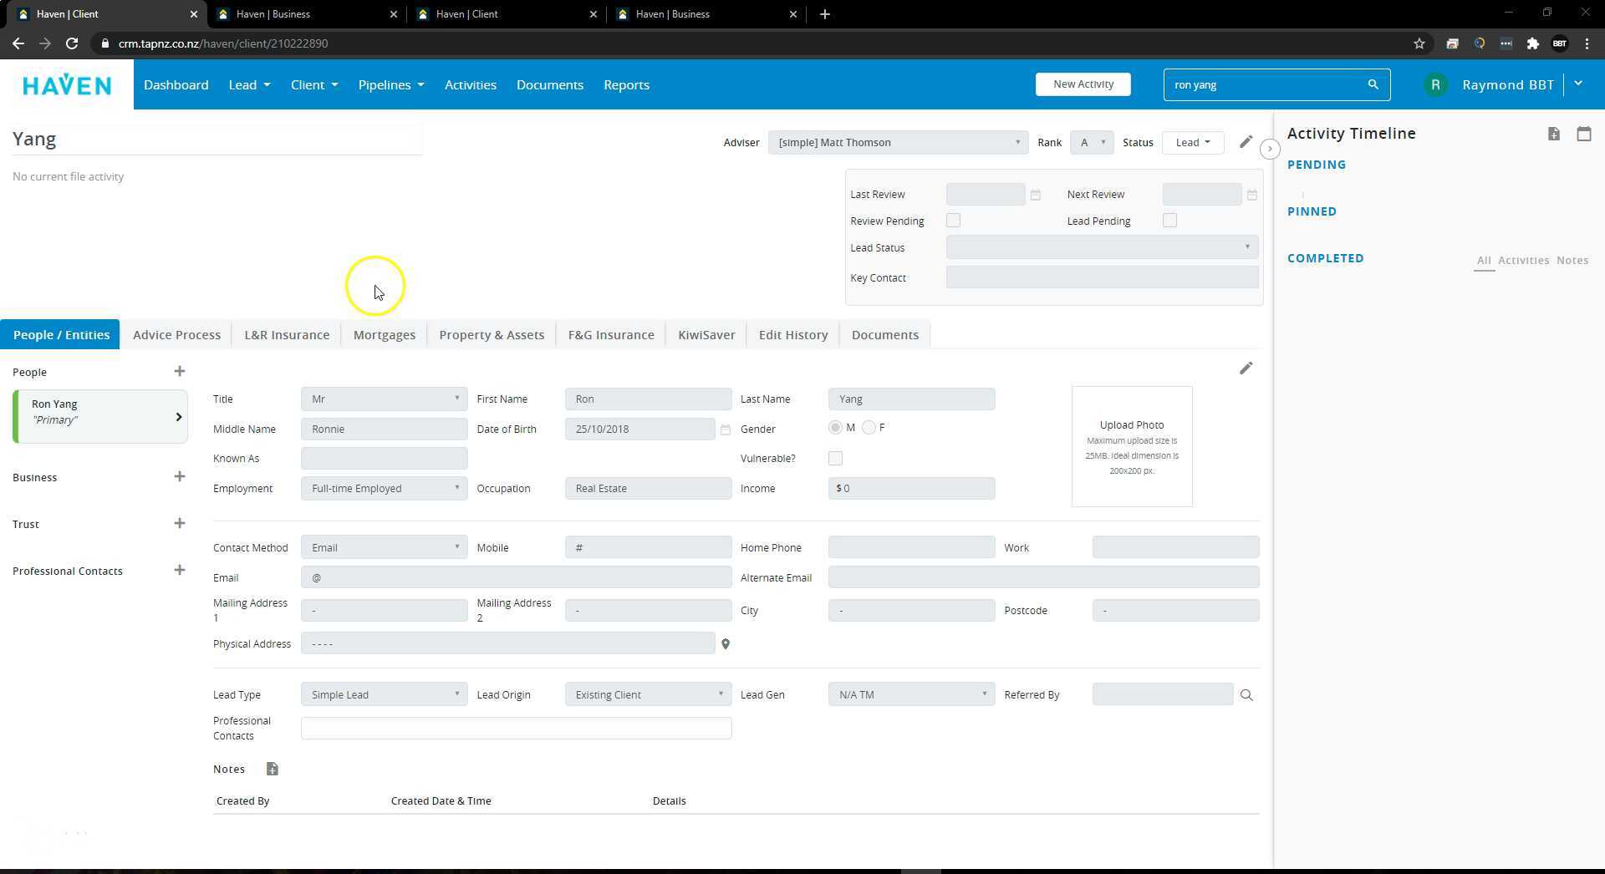Image resolution: width=1605 pixels, height=874 pixels.
Task: Open the Adviser dropdown
Action: (x=897, y=143)
